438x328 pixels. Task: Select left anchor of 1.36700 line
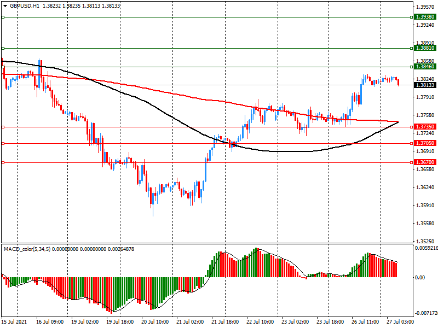[x=3, y=162]
